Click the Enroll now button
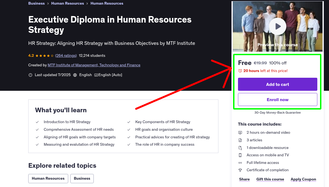This screenshot has width=329, height=187. pyautogui.click(x=278, y=99)
